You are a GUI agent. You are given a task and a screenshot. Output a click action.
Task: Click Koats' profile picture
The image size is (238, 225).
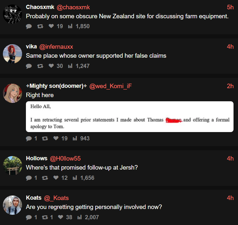click(x=12, y=205)
